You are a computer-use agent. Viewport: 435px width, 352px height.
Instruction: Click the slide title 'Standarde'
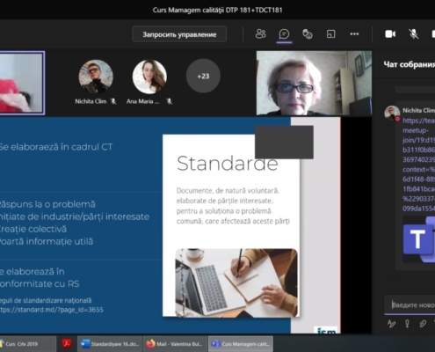(x=228, y=164)
